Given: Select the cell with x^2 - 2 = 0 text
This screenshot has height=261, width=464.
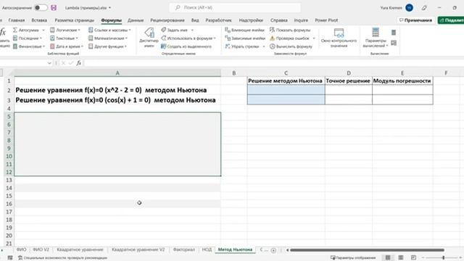Looking at the screenshot, I should [x=117, y=90].
